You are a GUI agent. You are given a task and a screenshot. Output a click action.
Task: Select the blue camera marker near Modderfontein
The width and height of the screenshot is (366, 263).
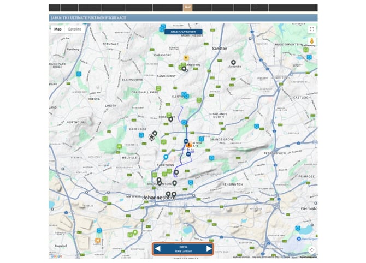click(309, 57)
